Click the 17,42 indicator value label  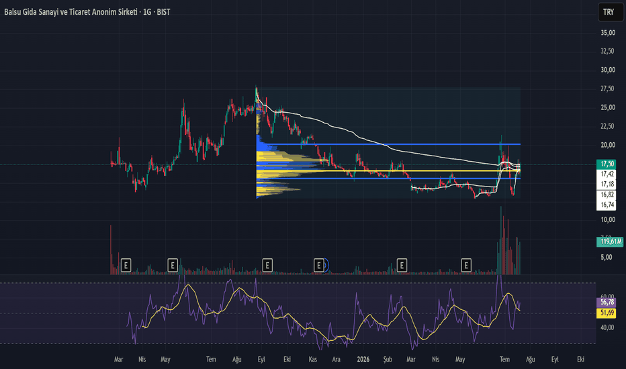pos(607,174)
